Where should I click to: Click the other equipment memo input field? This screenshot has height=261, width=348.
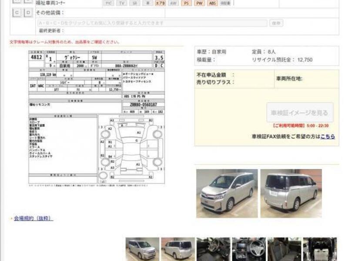point(152,23)
